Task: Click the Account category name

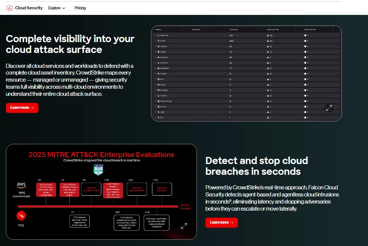Action: 163,107
